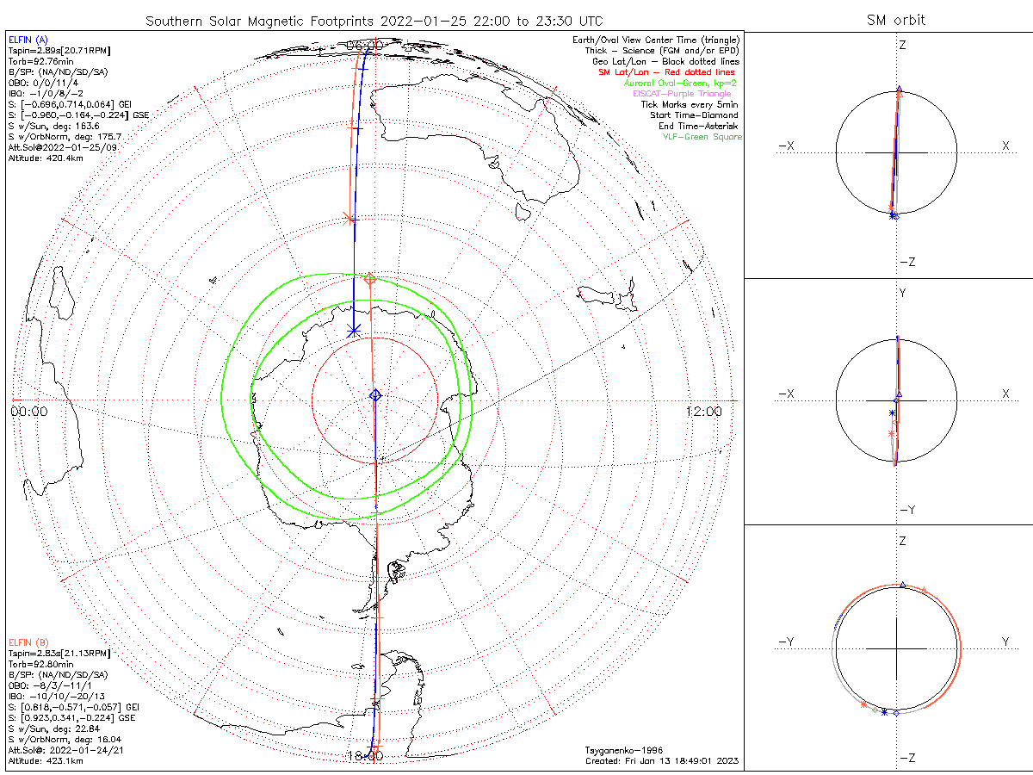Click the 00:00 local time label
Viewport: 1033px width, 775px height.
[x=29, y=412]
